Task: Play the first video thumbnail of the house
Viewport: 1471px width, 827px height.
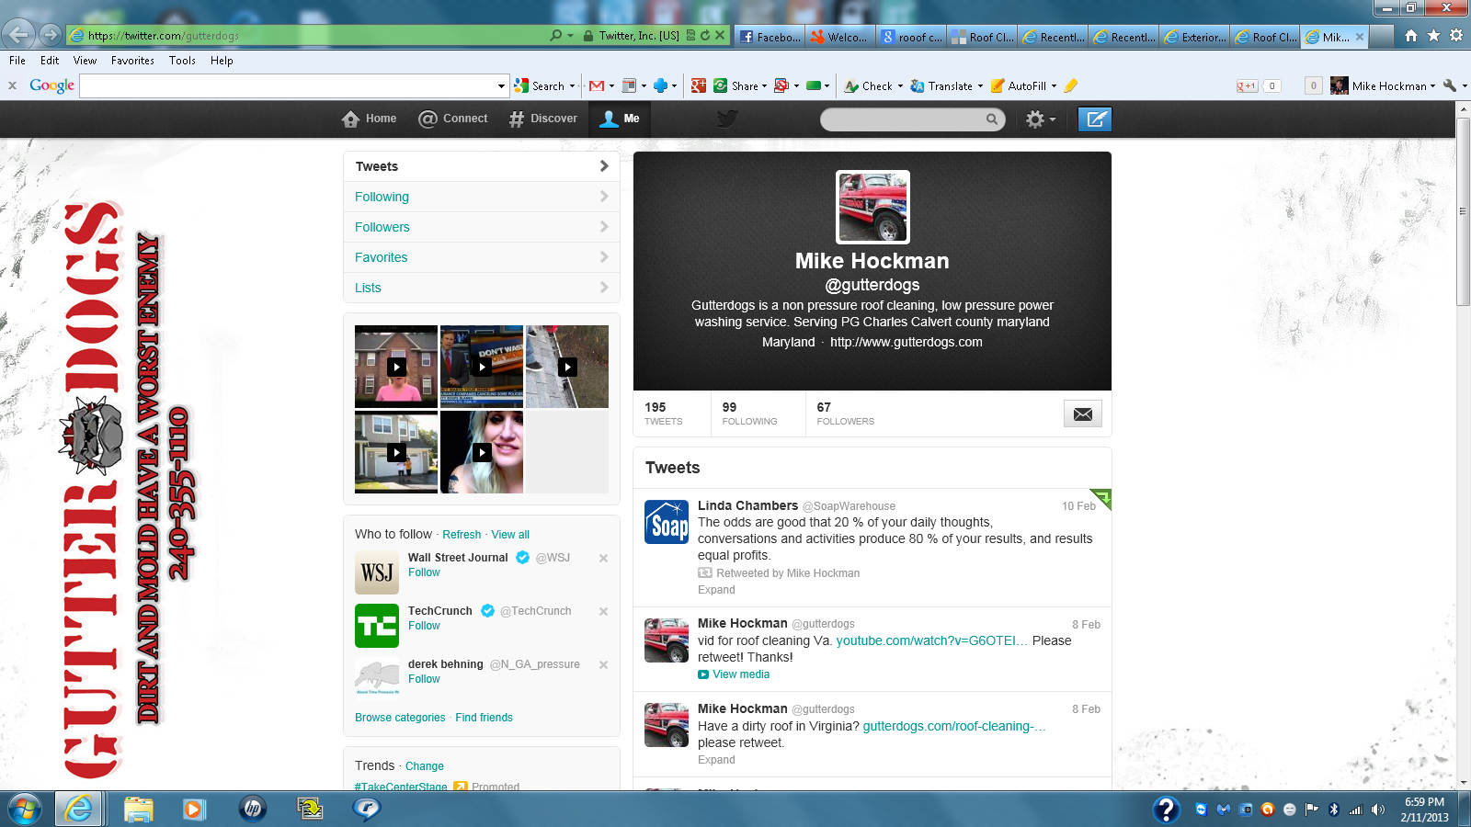Action: [x=396, y=367]
